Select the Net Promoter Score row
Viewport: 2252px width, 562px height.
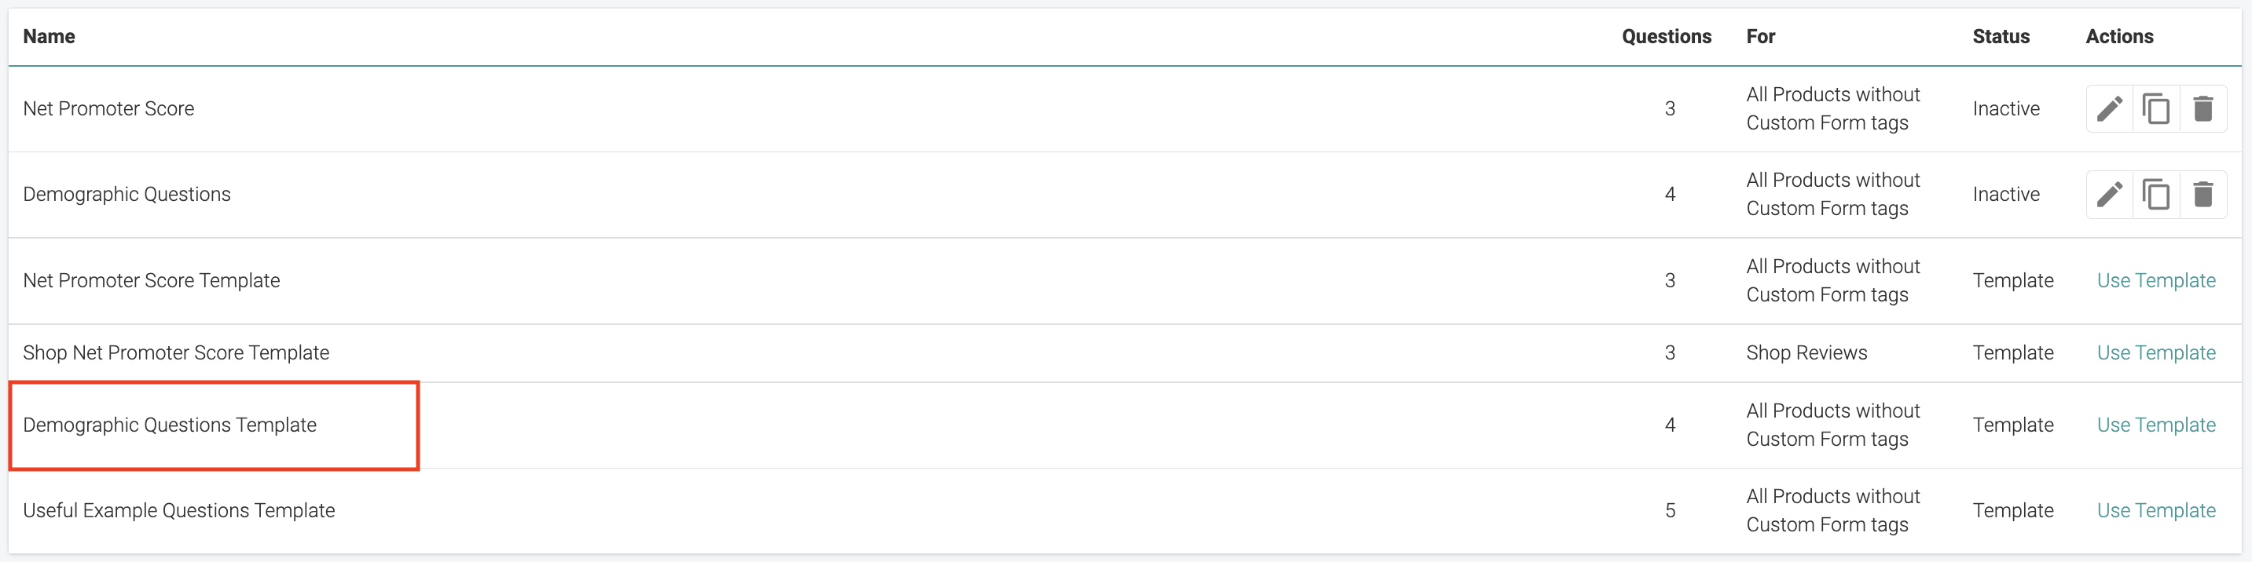[108, 108]
